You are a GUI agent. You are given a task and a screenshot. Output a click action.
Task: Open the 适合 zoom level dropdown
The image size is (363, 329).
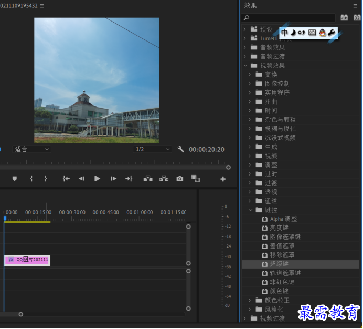[x=31, y=149]
